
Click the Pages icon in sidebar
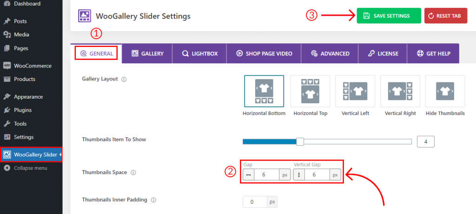click(7, 48)
